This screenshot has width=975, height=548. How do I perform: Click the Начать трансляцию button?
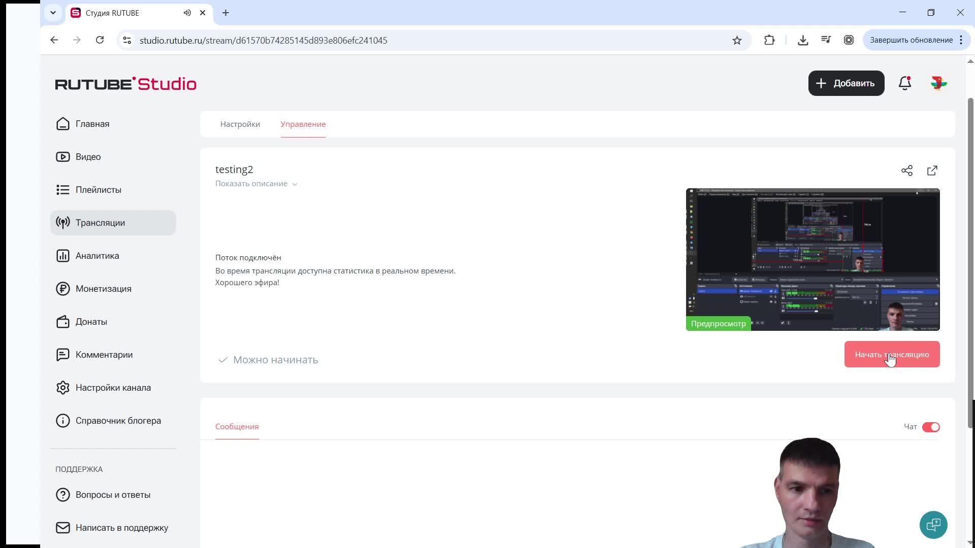tap(892, 354)
